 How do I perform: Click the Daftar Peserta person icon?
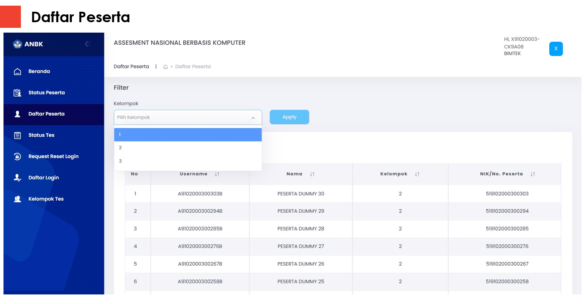pyautogui.click(x=17, y=114)
